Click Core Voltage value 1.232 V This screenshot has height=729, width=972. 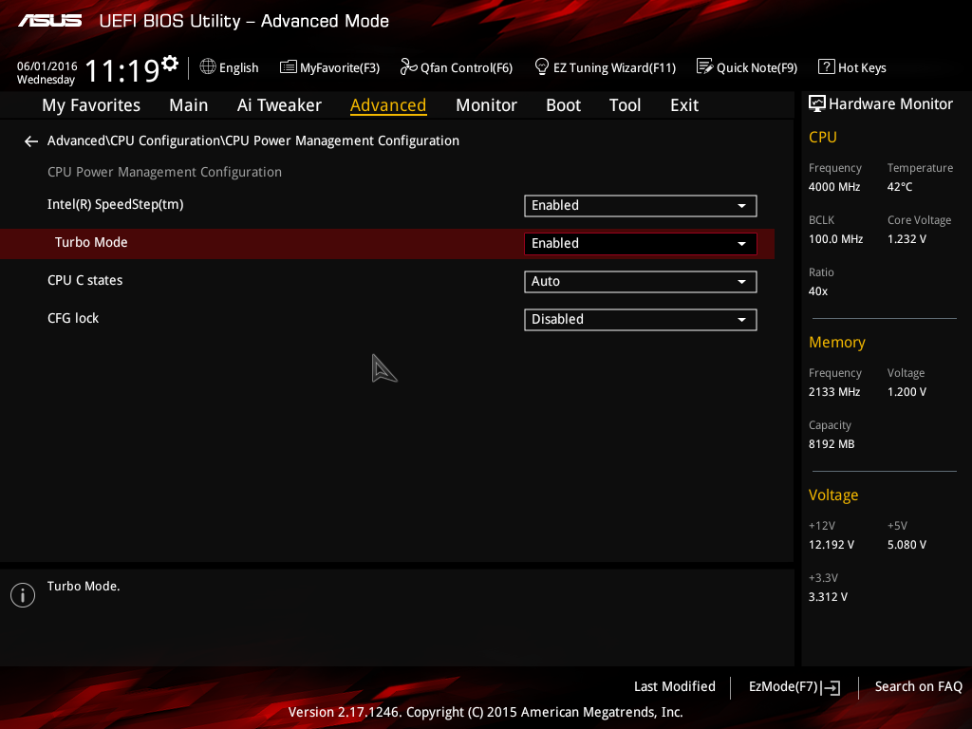907,238
